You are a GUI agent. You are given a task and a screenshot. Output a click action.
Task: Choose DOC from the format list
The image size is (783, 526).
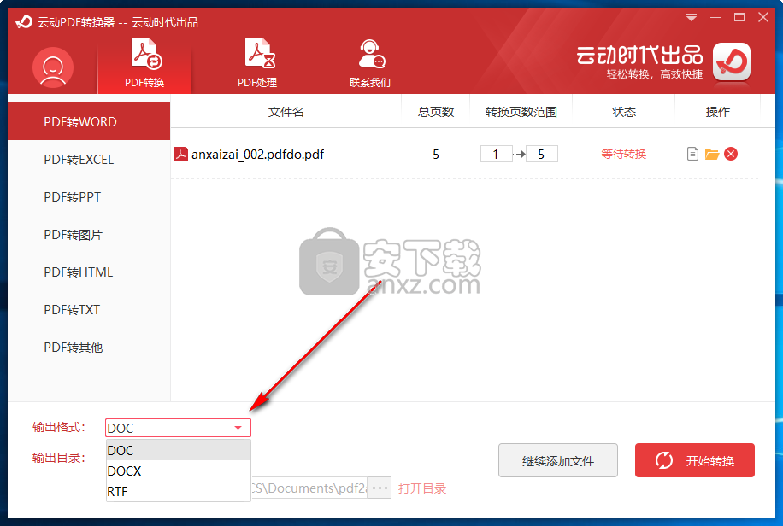pyautogui.click(x=179, y=450)
